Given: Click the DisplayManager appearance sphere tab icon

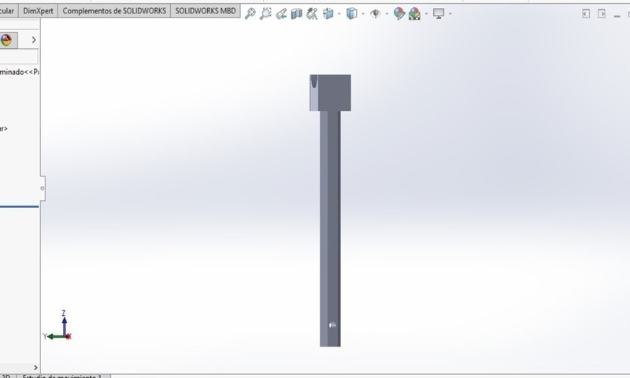Looking at the screenshot, I should pyautogui.click(x=6, y=40).
